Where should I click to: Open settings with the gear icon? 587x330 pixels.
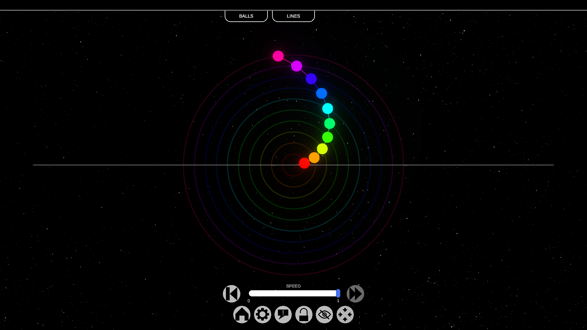tap(262, 314)
